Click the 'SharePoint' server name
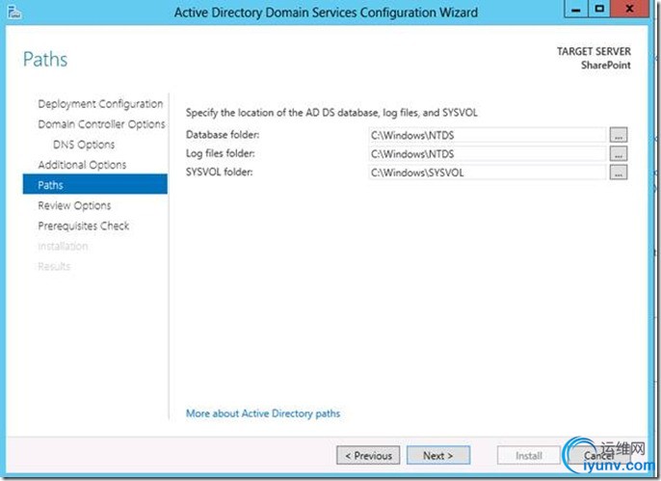The height and width of the screenshot is (481, 661). 606,66
